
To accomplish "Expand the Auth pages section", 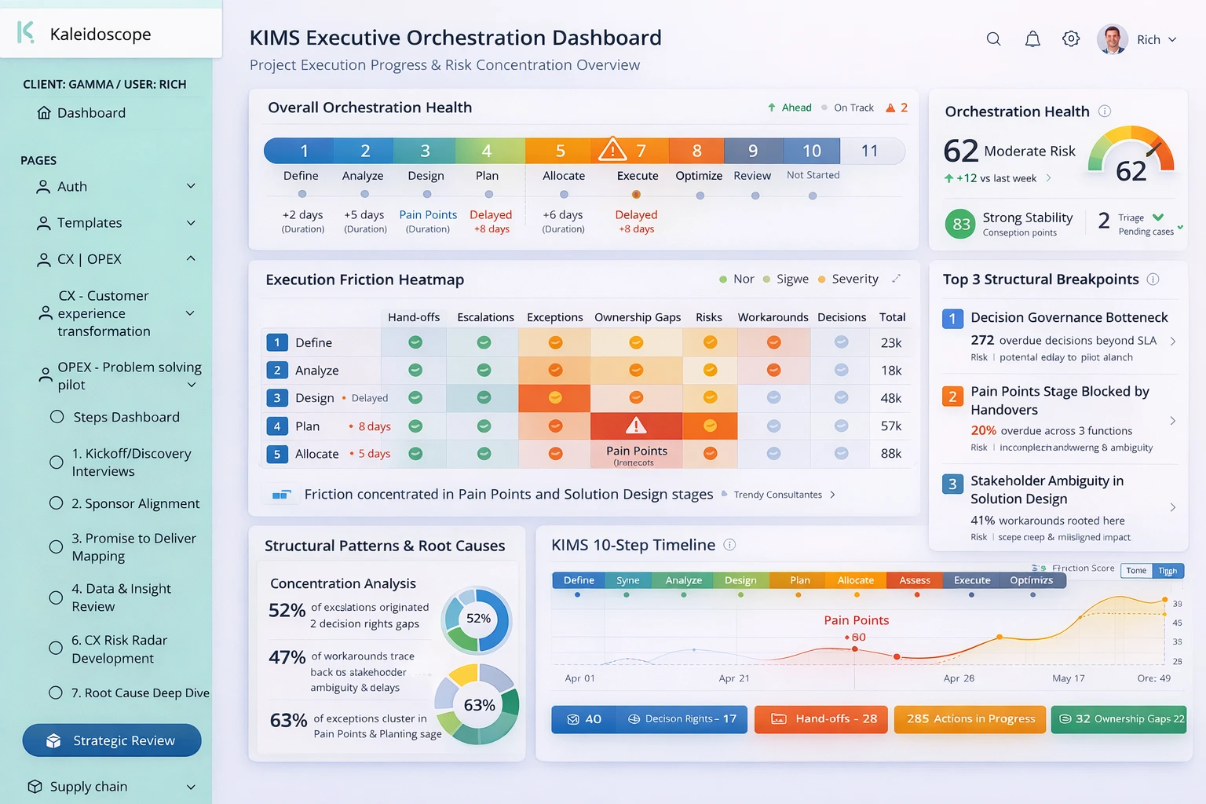I will (190, 186).
